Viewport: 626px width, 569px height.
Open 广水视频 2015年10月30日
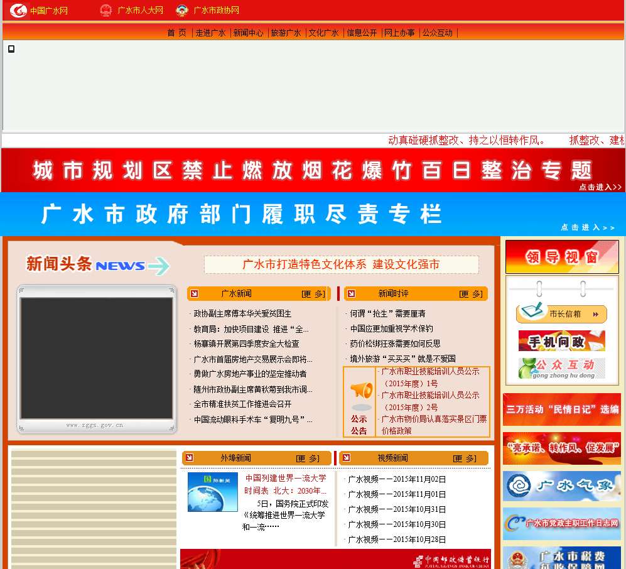(397, 524)
